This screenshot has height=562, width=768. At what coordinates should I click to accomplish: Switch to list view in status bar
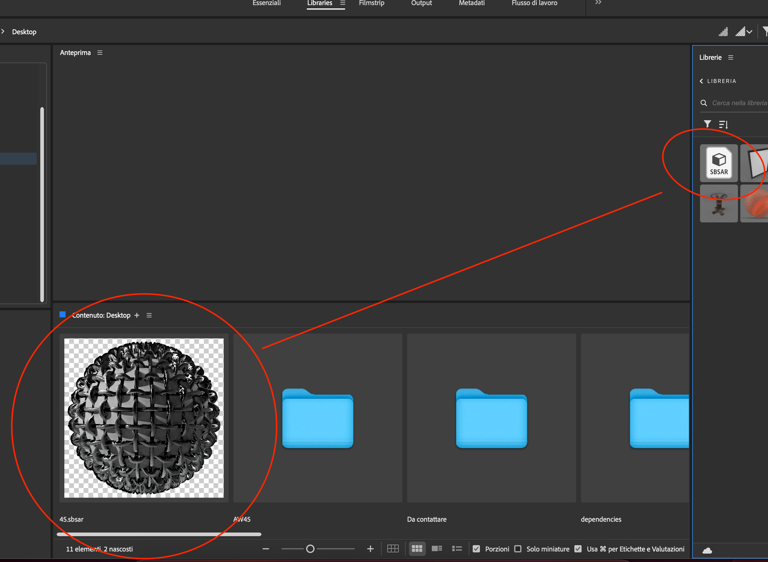pos(457,548)
